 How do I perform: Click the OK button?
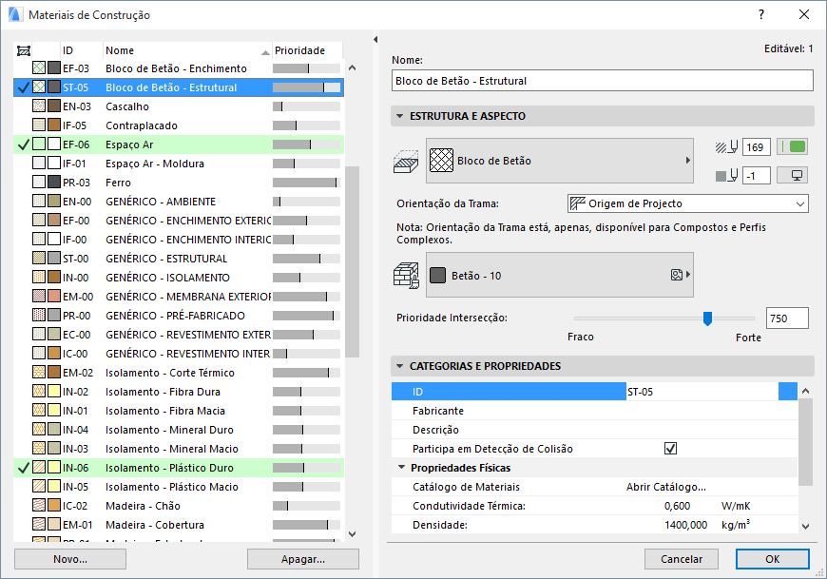(772, 559)
